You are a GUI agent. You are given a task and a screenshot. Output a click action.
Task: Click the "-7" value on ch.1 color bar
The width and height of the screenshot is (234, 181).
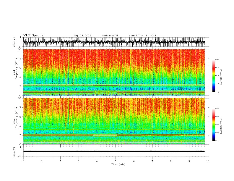[218, 92]
